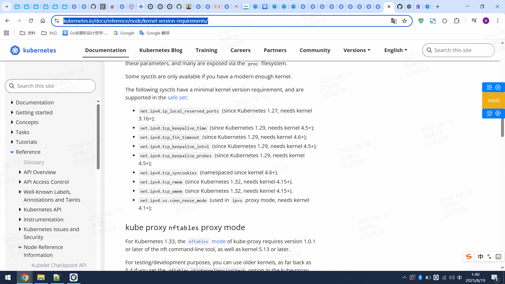Close the floating sidebar panel with X icon

(498, 87)
